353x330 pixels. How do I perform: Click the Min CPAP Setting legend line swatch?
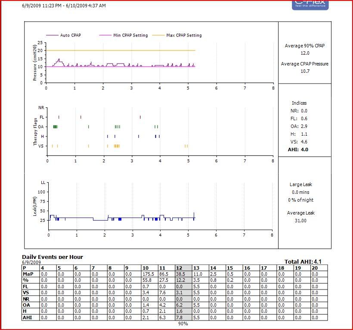[105, 35]
